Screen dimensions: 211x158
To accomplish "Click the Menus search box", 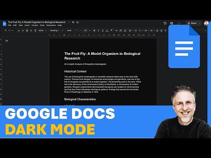I will coord(9,30).
